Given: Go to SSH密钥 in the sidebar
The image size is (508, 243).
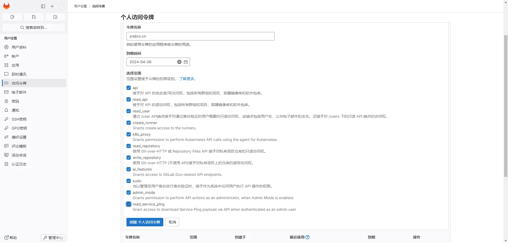Looking at the screenshot, I should click(19, 119).
